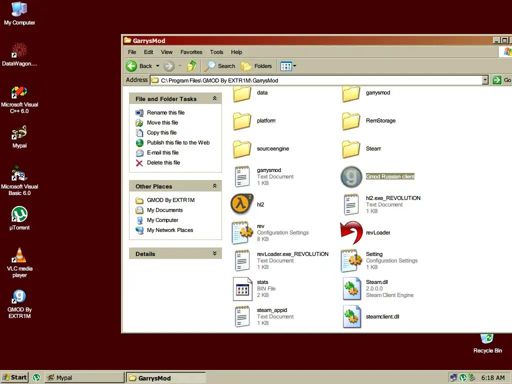Select the garrysmod text document icon
This screenshot has width=512, height=384.
[x=242, y=176]
